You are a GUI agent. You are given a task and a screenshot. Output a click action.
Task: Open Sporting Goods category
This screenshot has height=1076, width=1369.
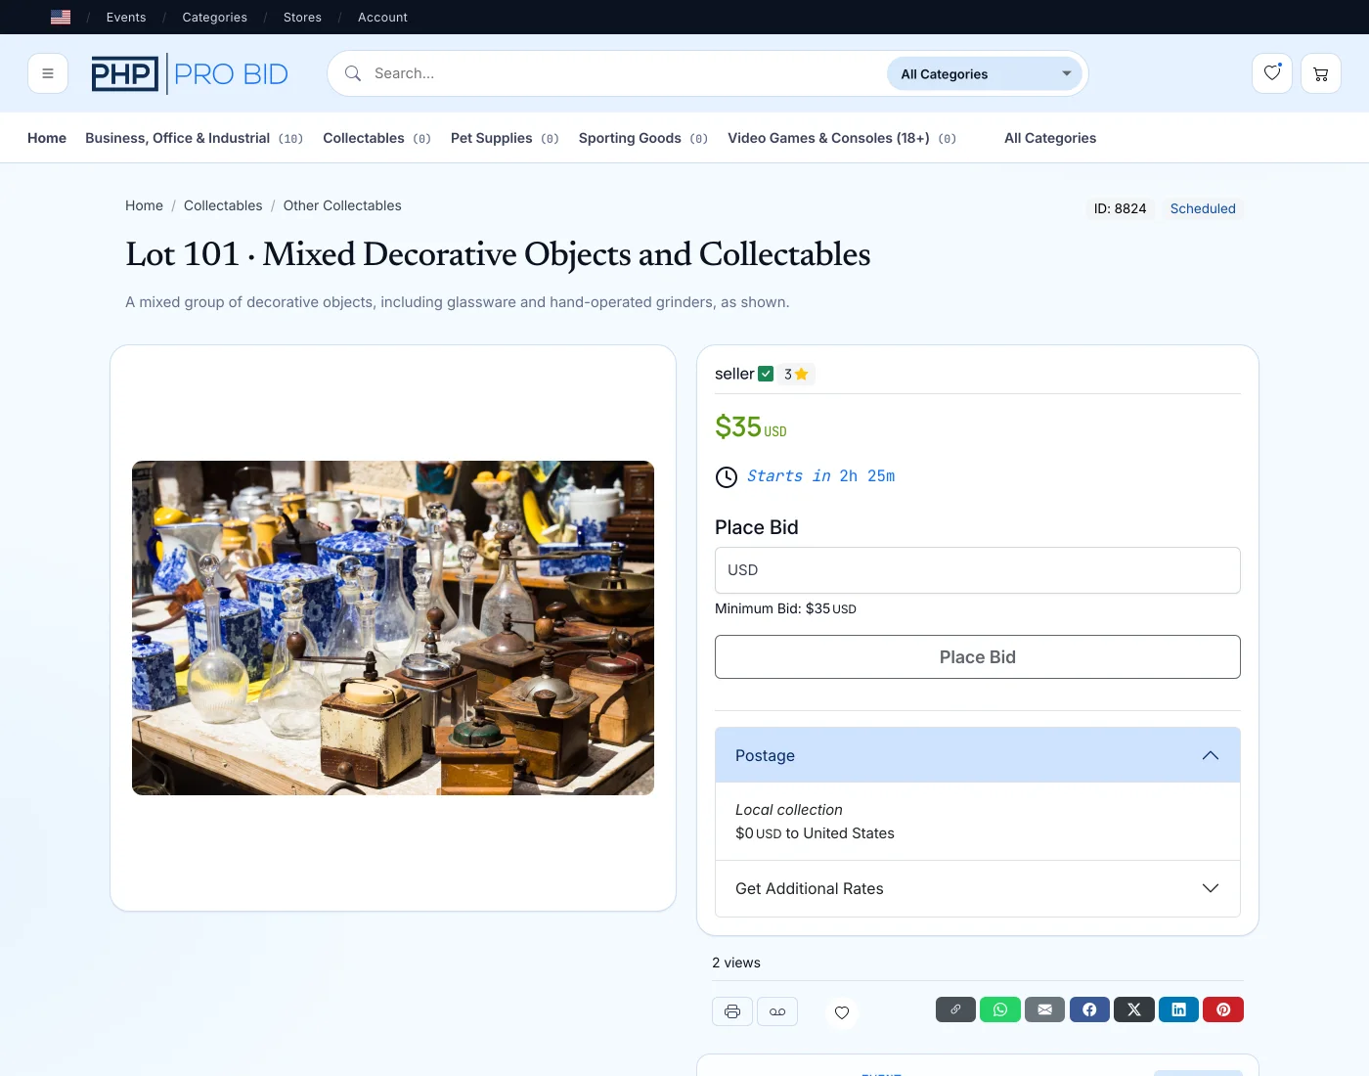643,138
